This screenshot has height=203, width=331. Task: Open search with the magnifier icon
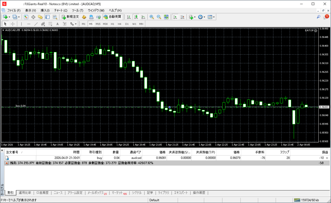coord(318,17)
